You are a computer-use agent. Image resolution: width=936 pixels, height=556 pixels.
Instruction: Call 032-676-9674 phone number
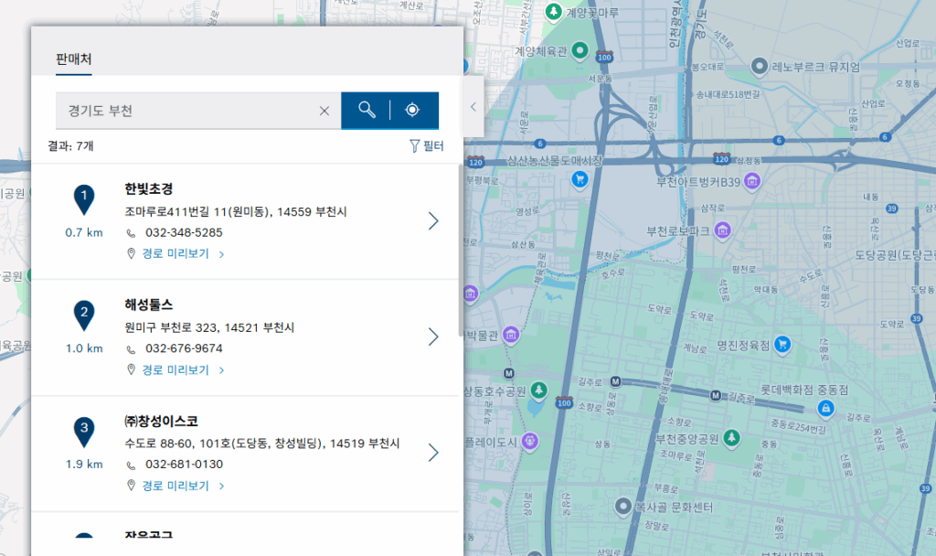pyautogui.click(x=184, y=348)
